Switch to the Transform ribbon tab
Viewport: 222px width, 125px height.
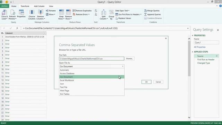[x=25, y=6]
